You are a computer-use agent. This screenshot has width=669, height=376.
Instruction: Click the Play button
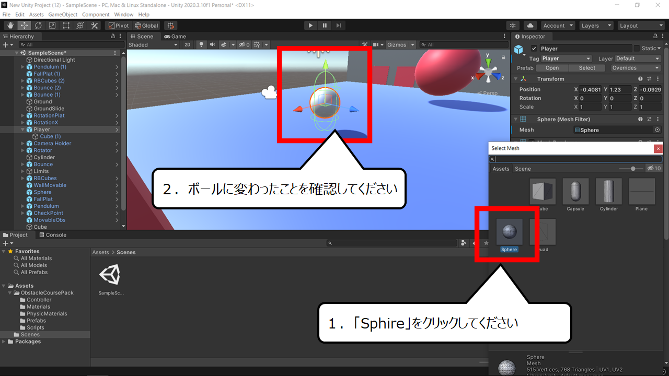(310, 25)
